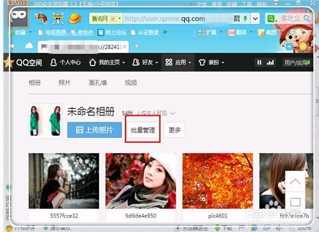Click the magnifier search icon in search box
This screenshot has height=232, width=319.
click(307, 19)
